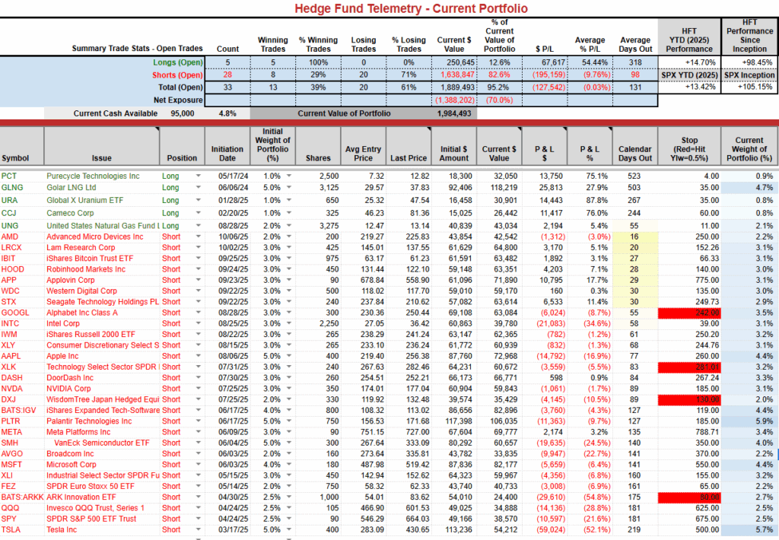Image resolution: width=779 pixels, height=540 pixels.
Task: Select the Current Value of Portfolio amount 1,984,493
Action: (454, 113)
